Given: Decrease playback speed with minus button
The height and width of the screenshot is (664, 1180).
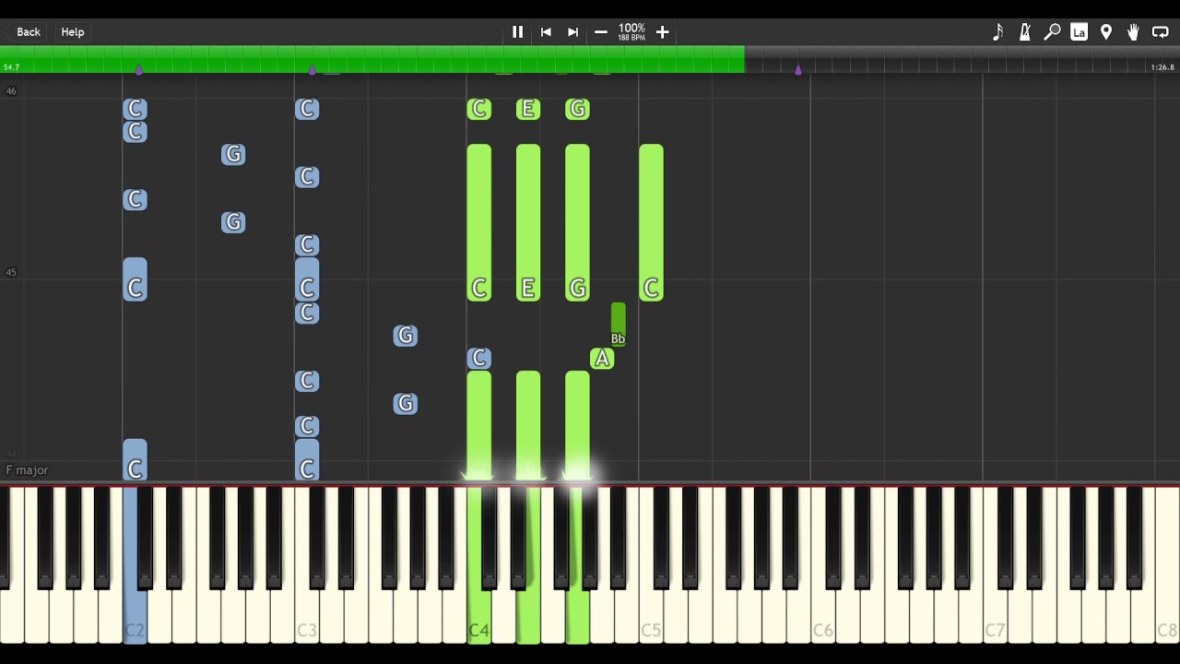Looking at the screenshot, I should (x=601, y=32).
